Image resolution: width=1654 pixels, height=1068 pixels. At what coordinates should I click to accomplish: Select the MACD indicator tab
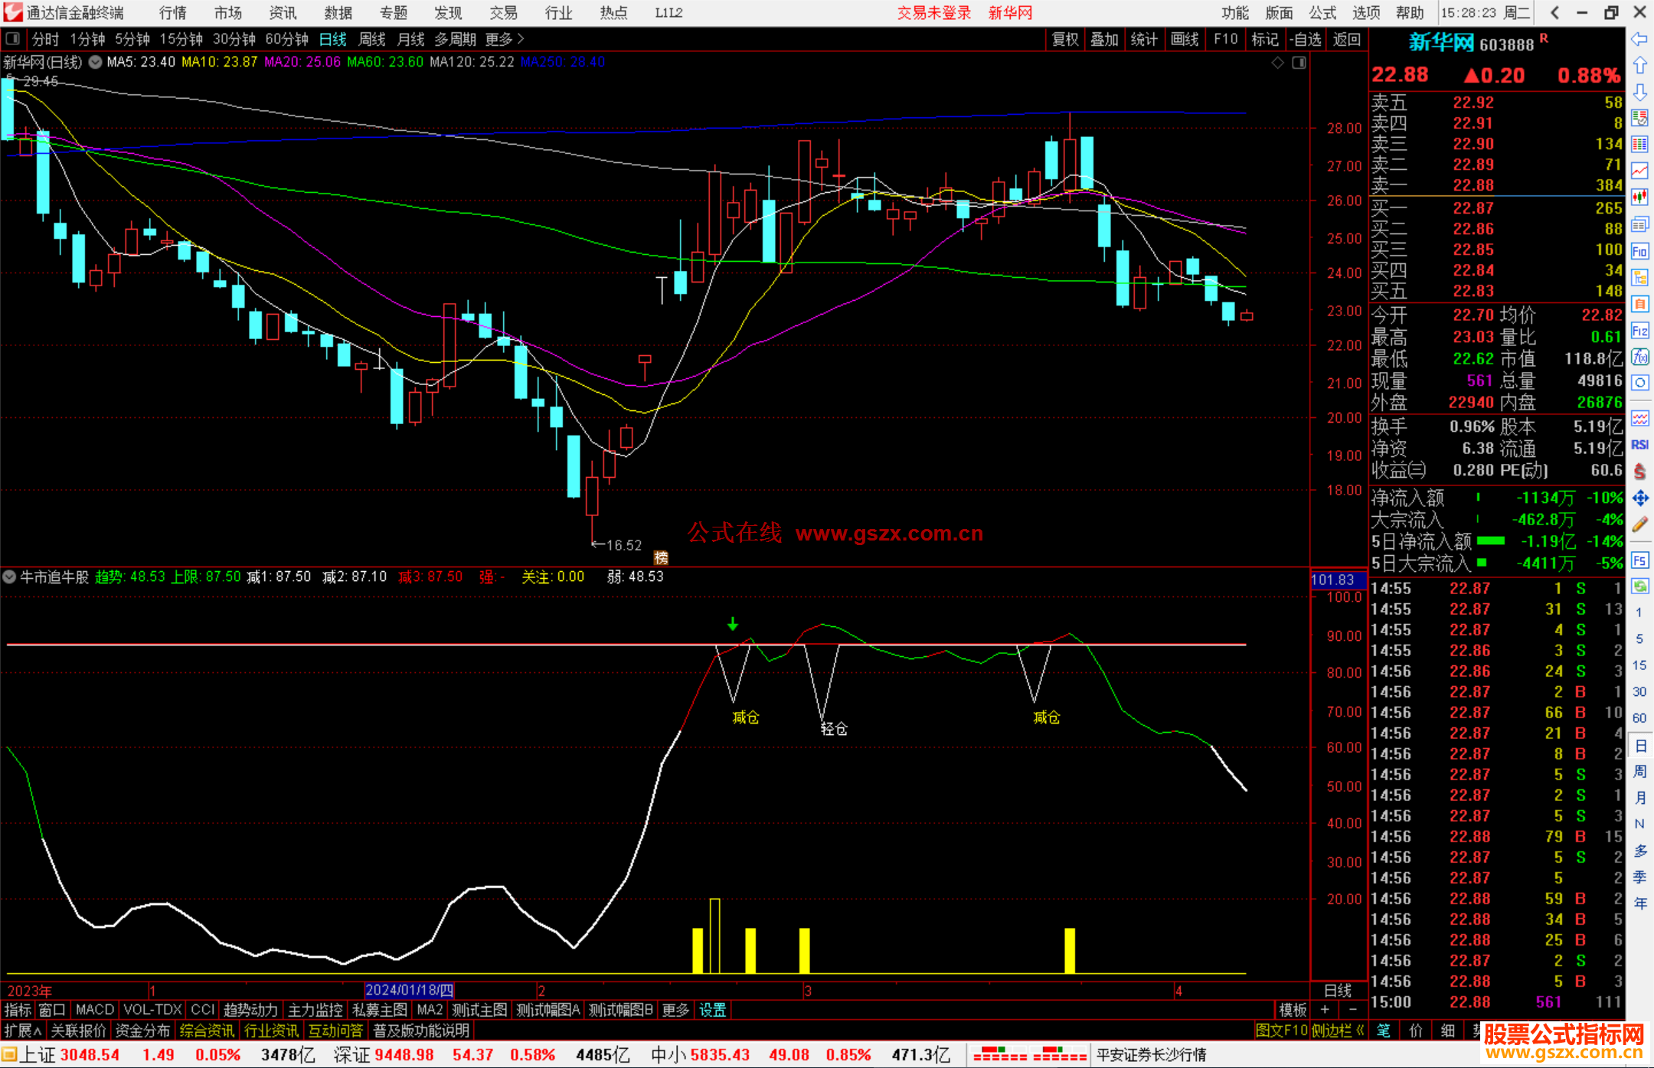95,1010
